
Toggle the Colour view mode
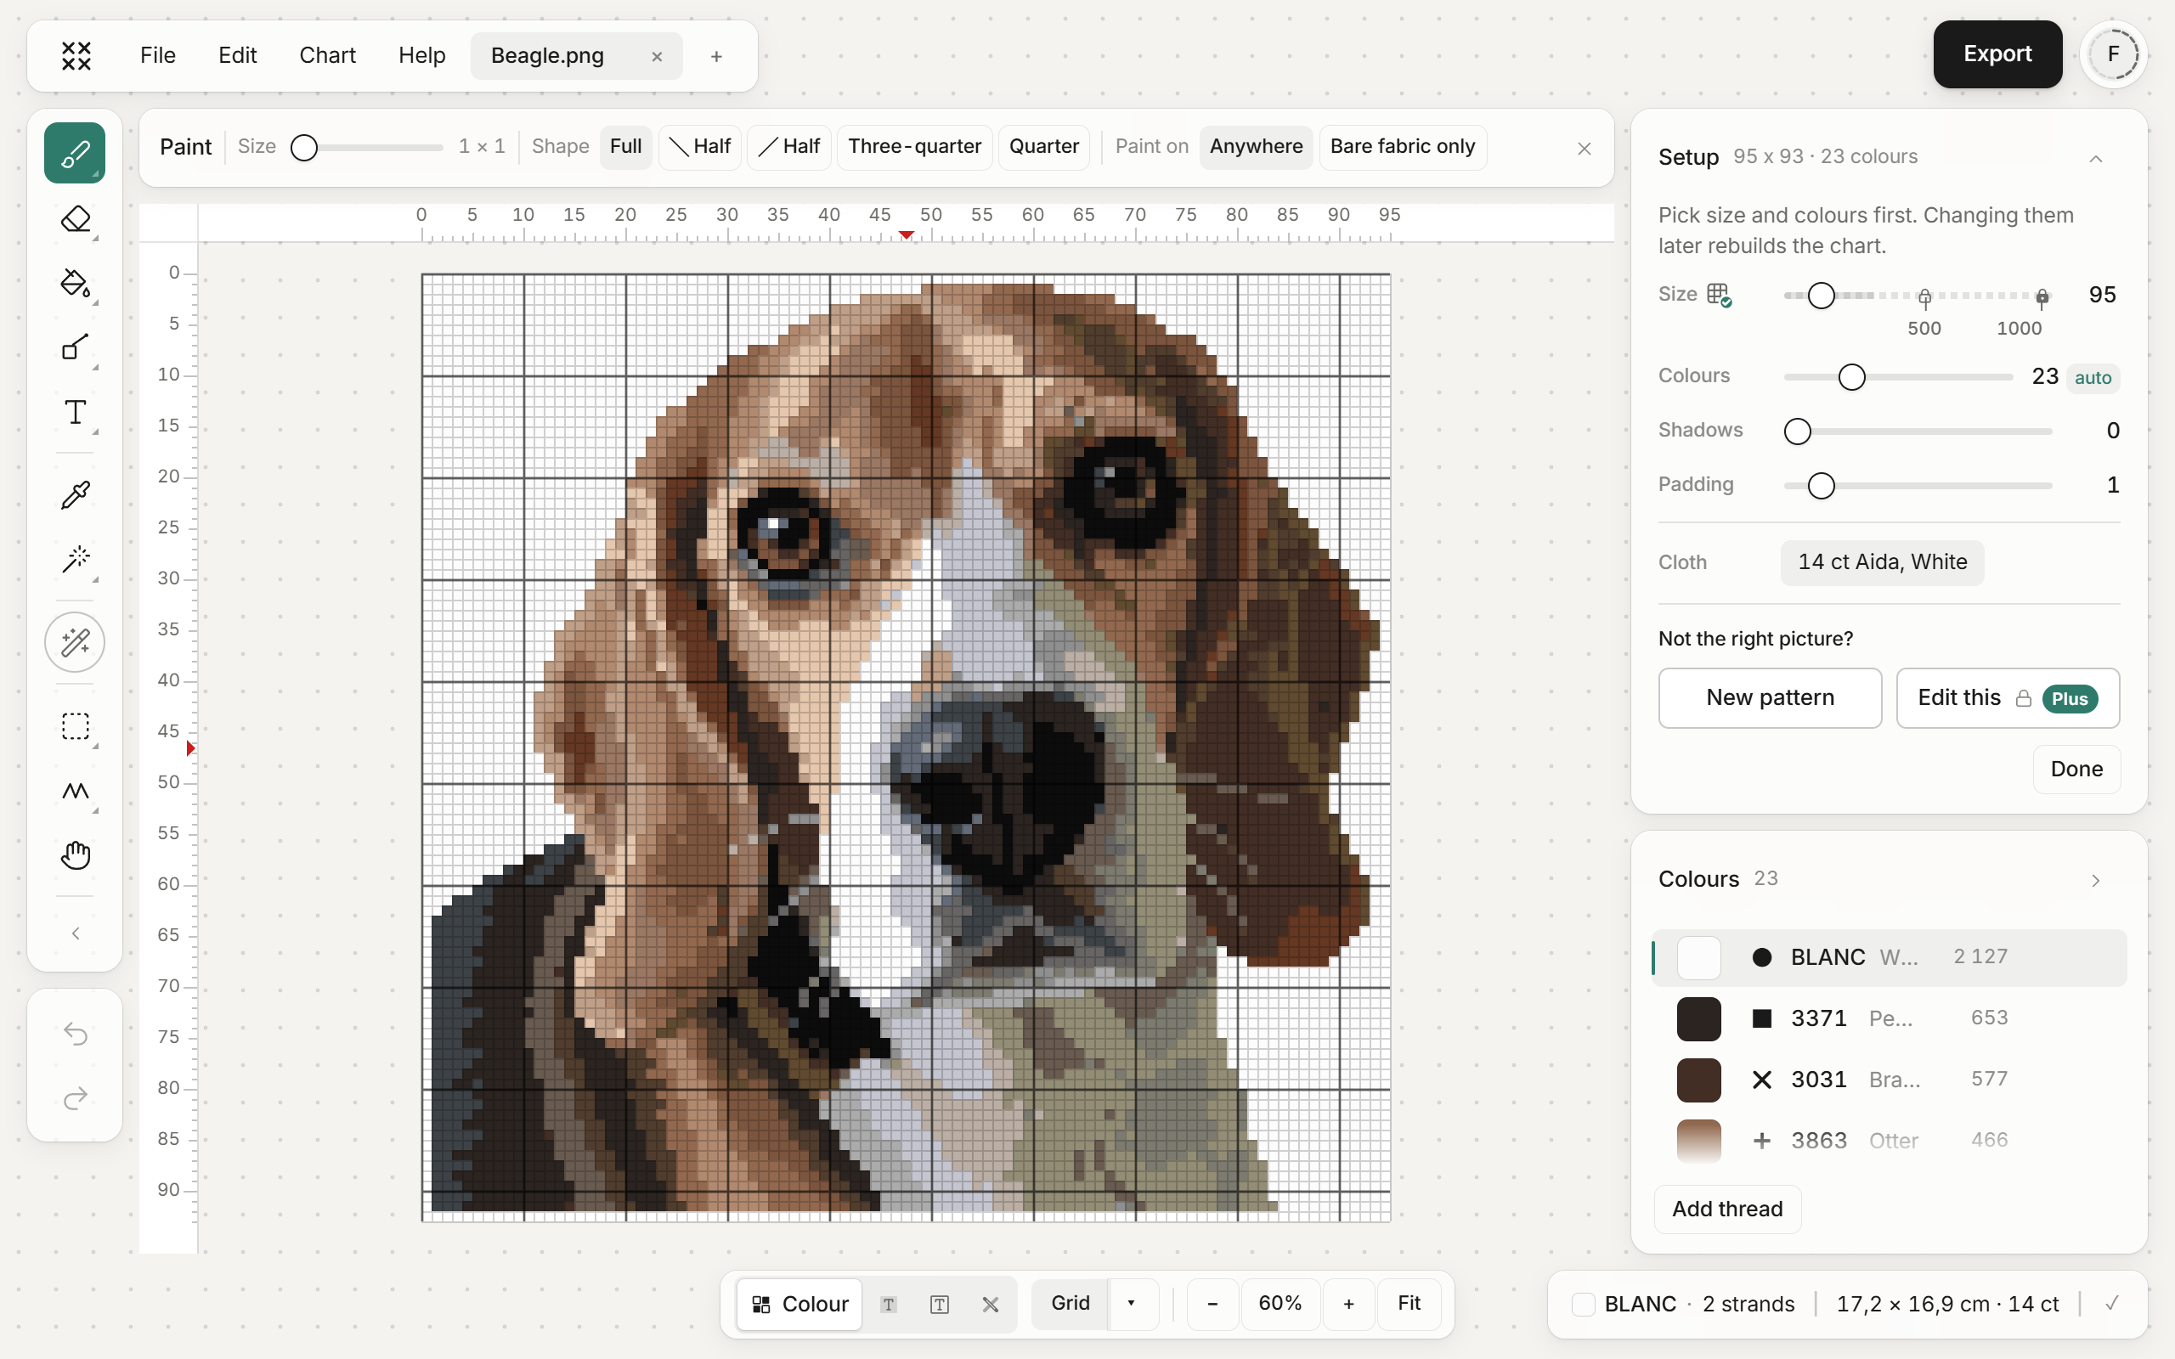[799, 1304]
